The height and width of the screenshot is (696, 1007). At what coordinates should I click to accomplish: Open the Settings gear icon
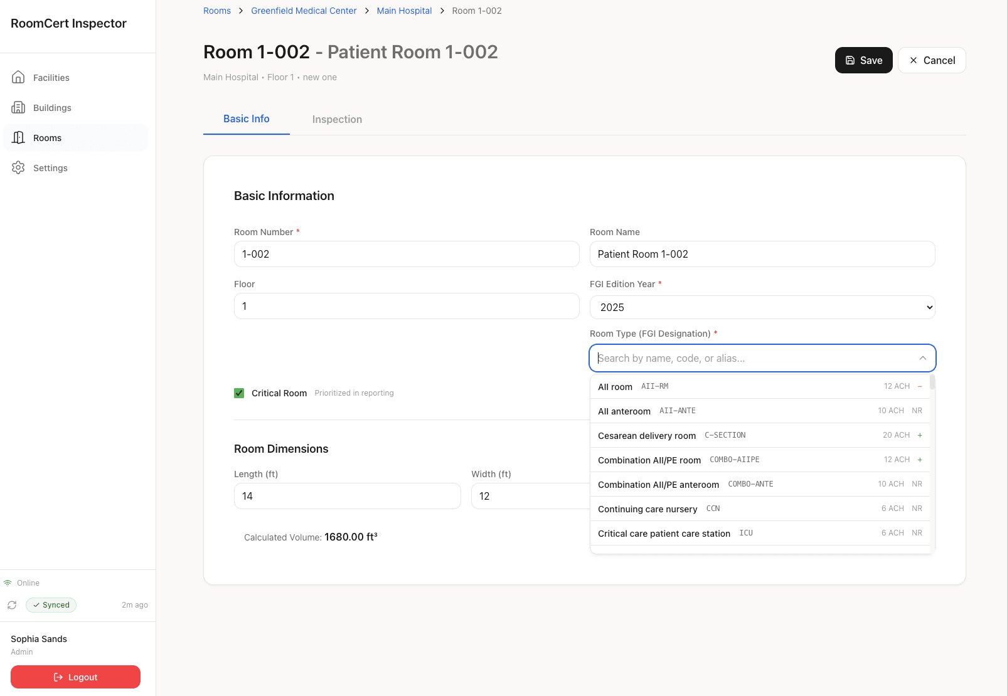18,167
